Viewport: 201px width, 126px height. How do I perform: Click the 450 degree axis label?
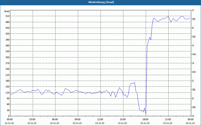pos(8,28)
